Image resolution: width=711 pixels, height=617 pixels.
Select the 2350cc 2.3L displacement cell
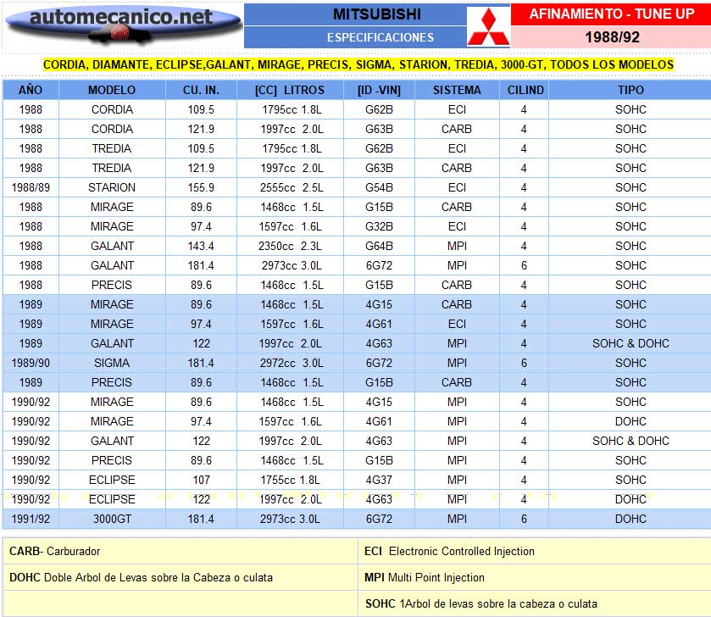click(290, 246)
